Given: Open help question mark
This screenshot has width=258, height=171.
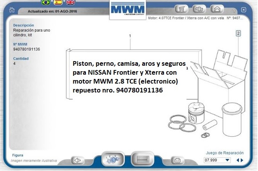Looking at the screenshot, I should point(234,11).
